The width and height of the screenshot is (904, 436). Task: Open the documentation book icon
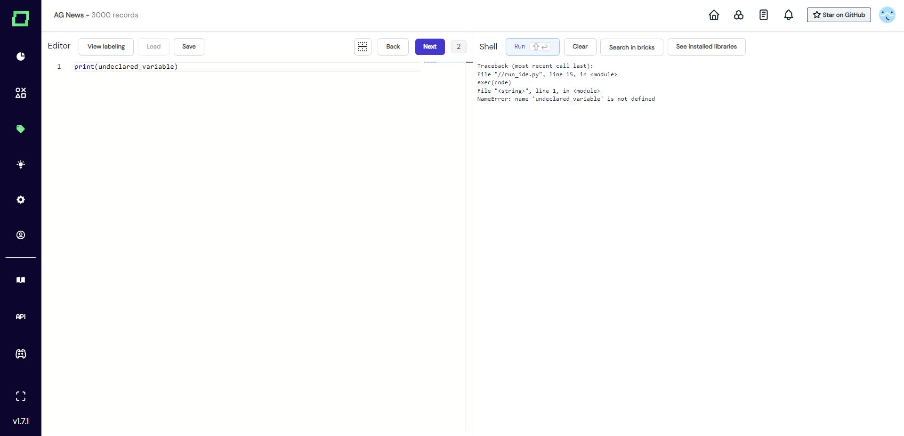tap(21, 280)
